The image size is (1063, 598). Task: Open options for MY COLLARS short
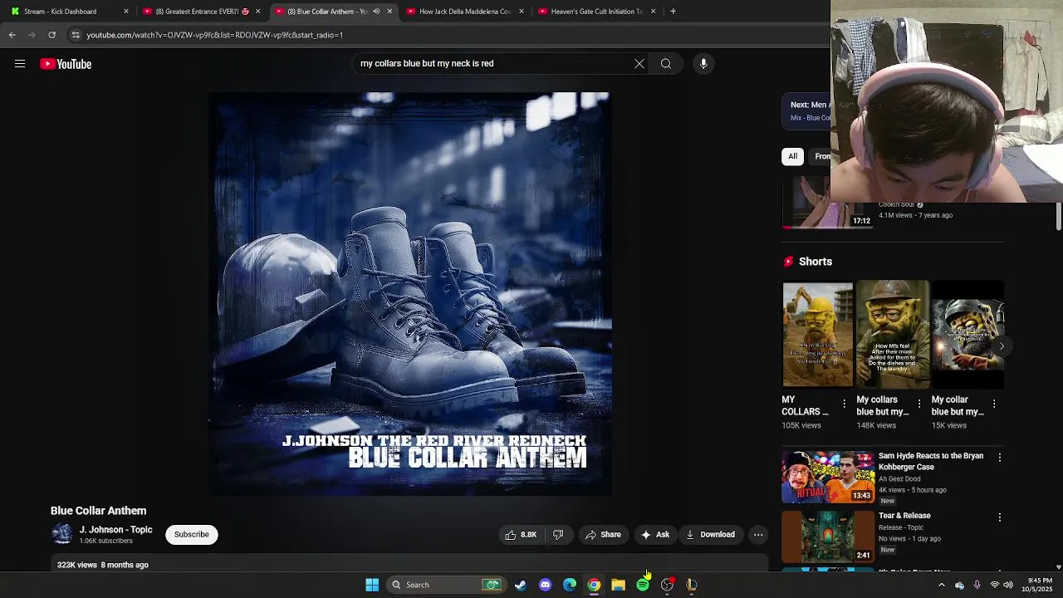point(845,404)
